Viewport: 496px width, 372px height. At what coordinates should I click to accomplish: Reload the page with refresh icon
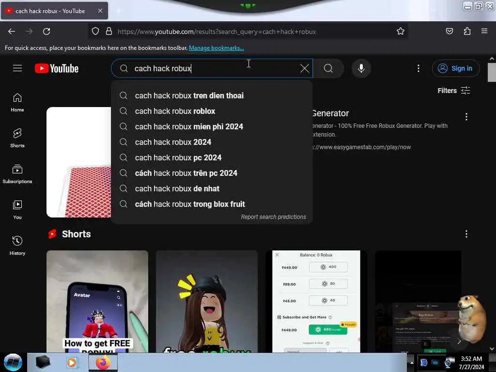click(x=46, y=31)
